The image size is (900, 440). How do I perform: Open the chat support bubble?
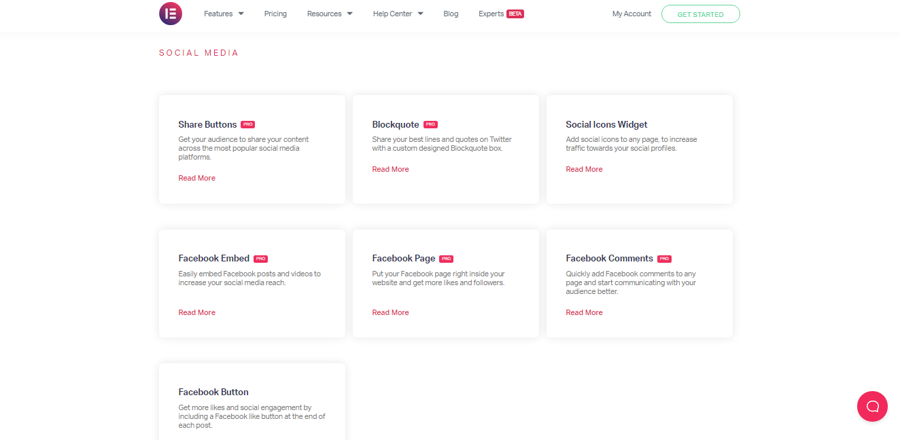click(x=872, y=406)
